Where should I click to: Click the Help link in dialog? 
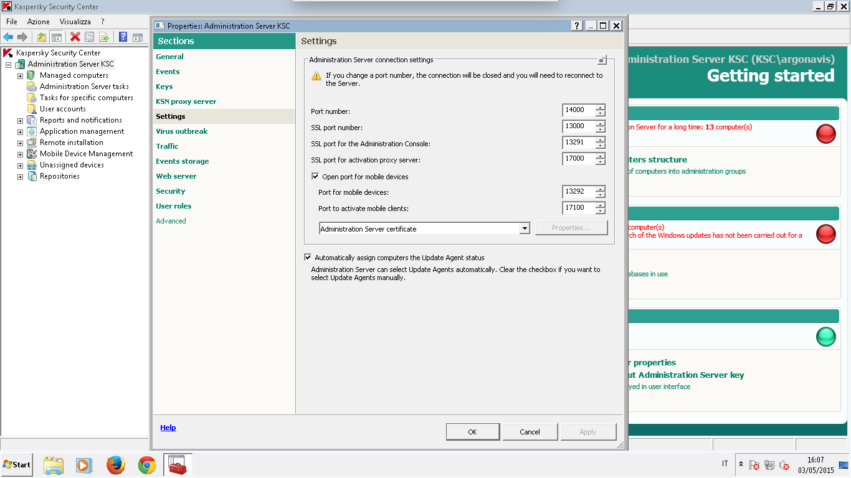[x=168, y=428]
